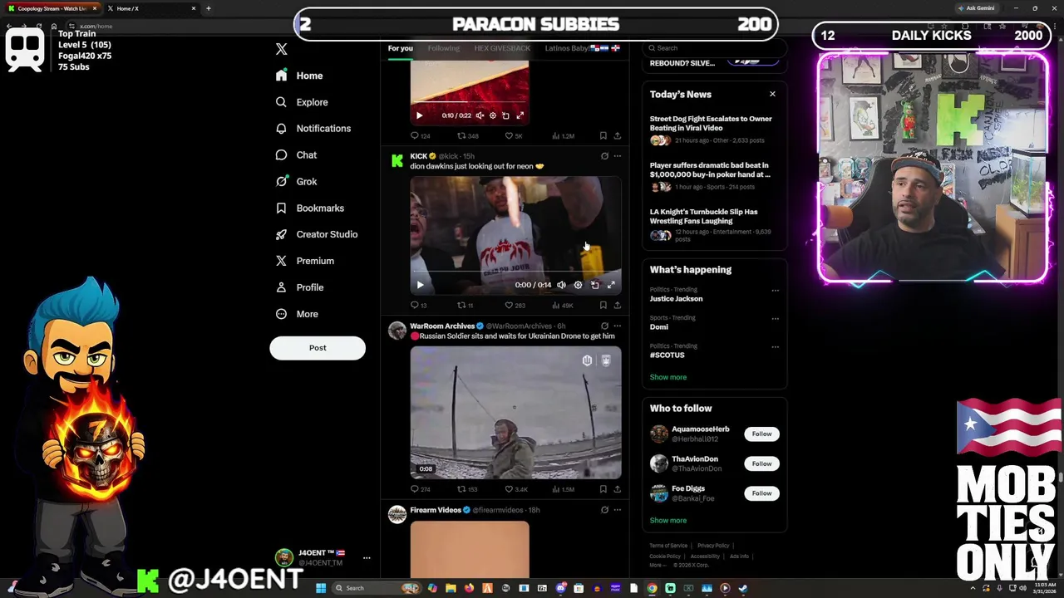Open Chat in the sidebar
Viewport: 1064px width, 598px height.
(x=296, y=155)
